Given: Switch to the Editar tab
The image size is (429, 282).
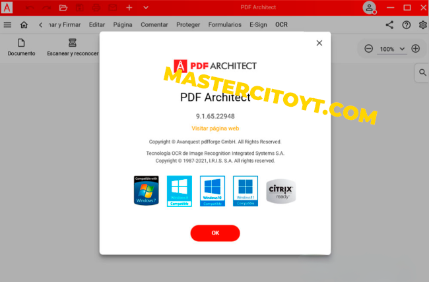Looking at the screenshot, I should [97, 25].
